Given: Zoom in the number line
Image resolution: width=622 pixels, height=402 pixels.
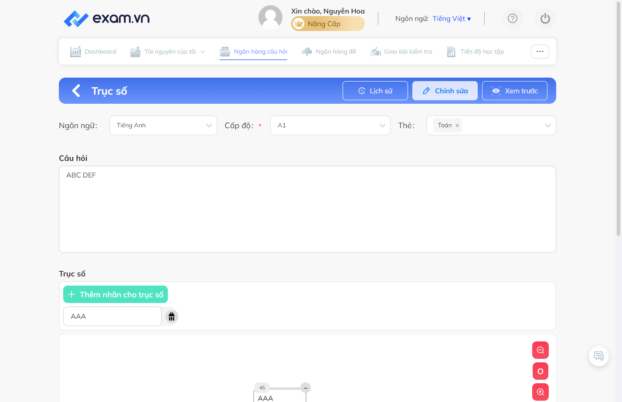Looking at the screenshot, I should [x=540, y=392].
